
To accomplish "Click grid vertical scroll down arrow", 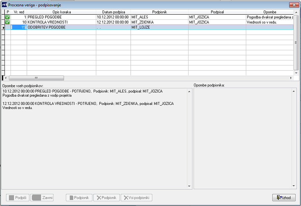I will point(296,73).
